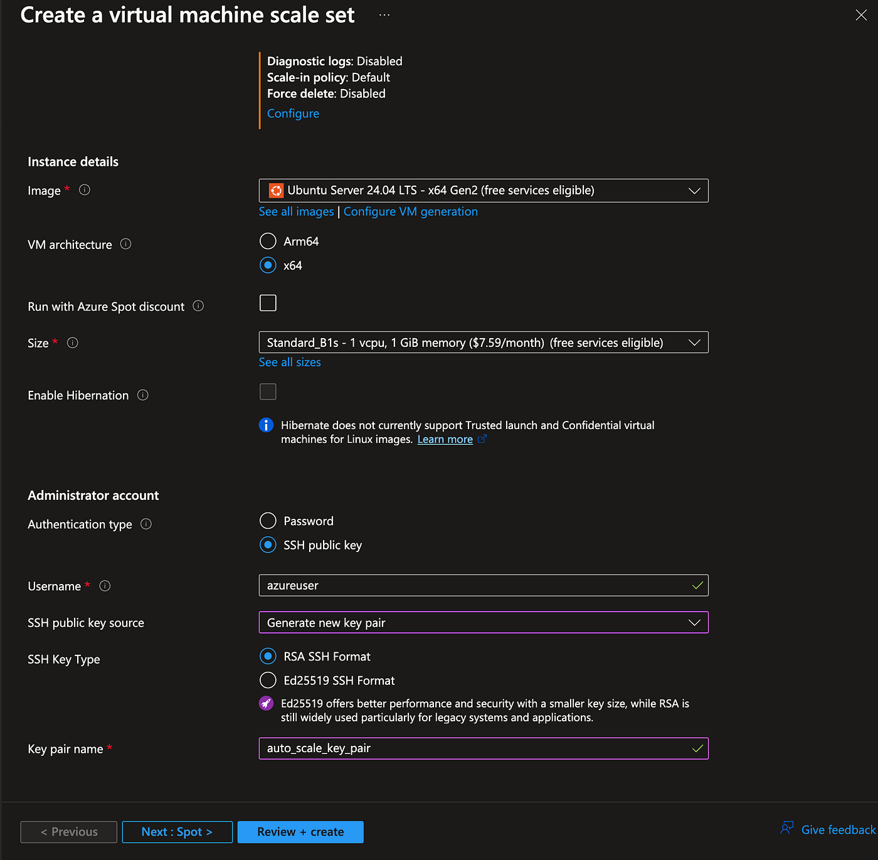The image size is (878, 860).
Task: Select RSA SSH Format key type
Action: pyautogui.click(x=268, y=656)
